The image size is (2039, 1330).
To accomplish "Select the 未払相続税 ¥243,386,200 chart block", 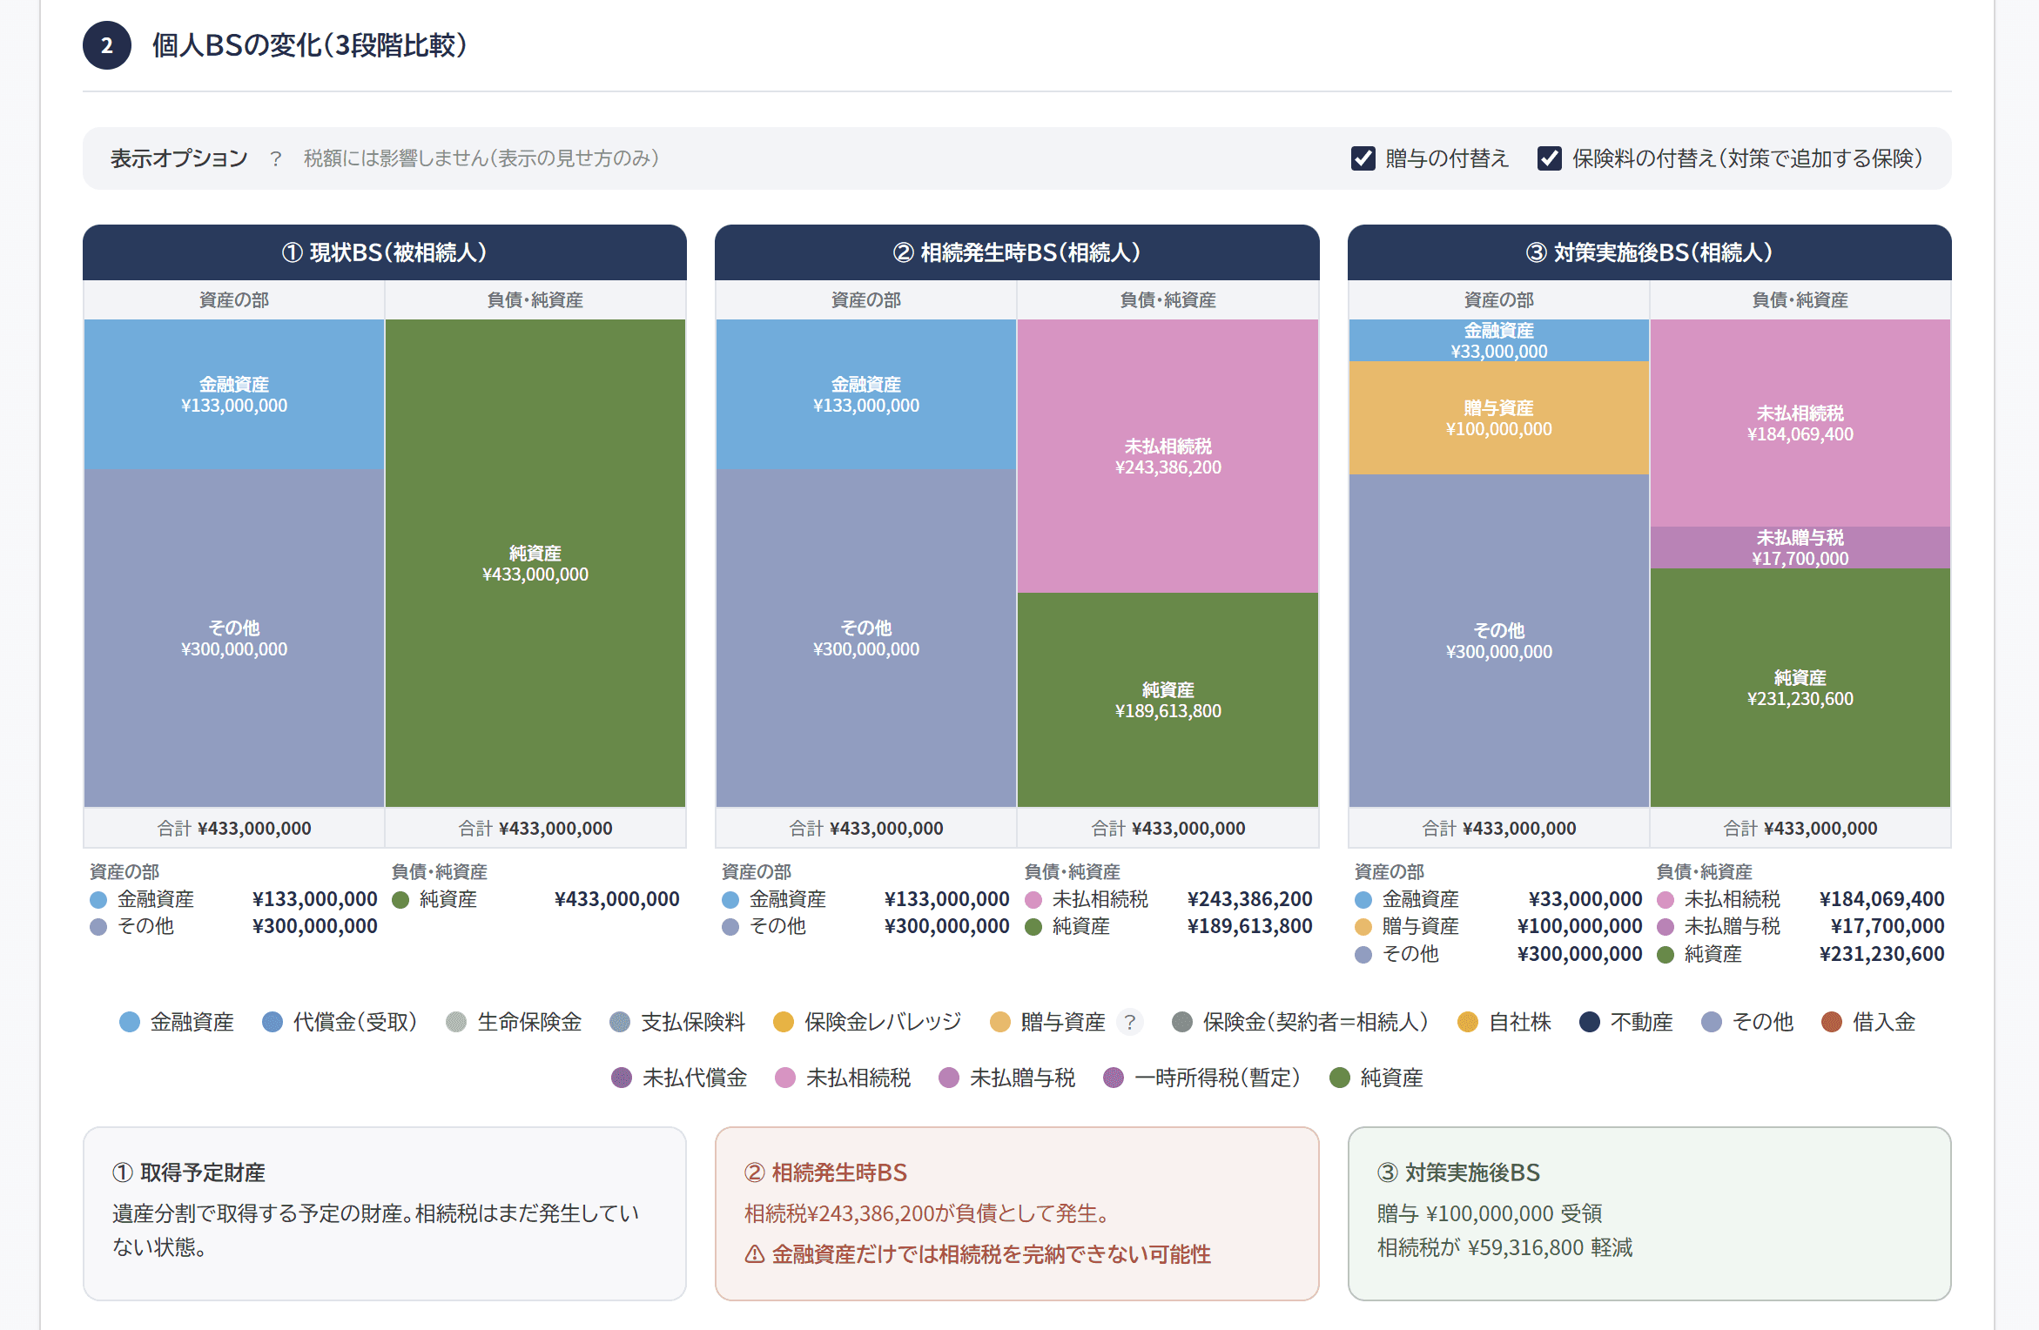I will [1168, 456].
